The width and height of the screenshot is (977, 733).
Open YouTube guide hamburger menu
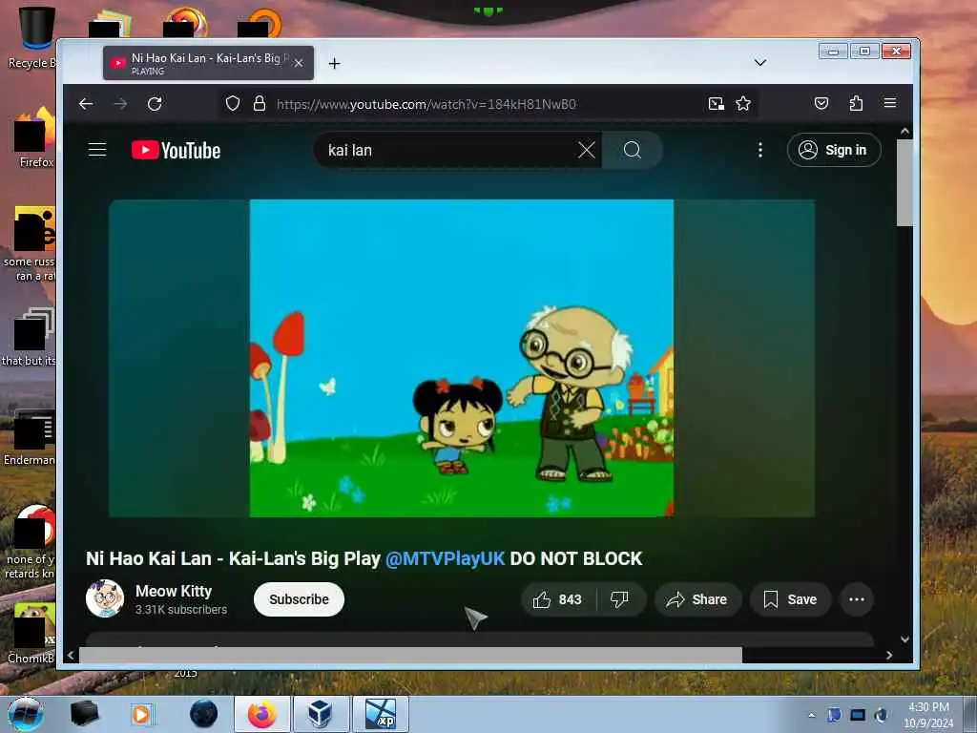(97, 150)
